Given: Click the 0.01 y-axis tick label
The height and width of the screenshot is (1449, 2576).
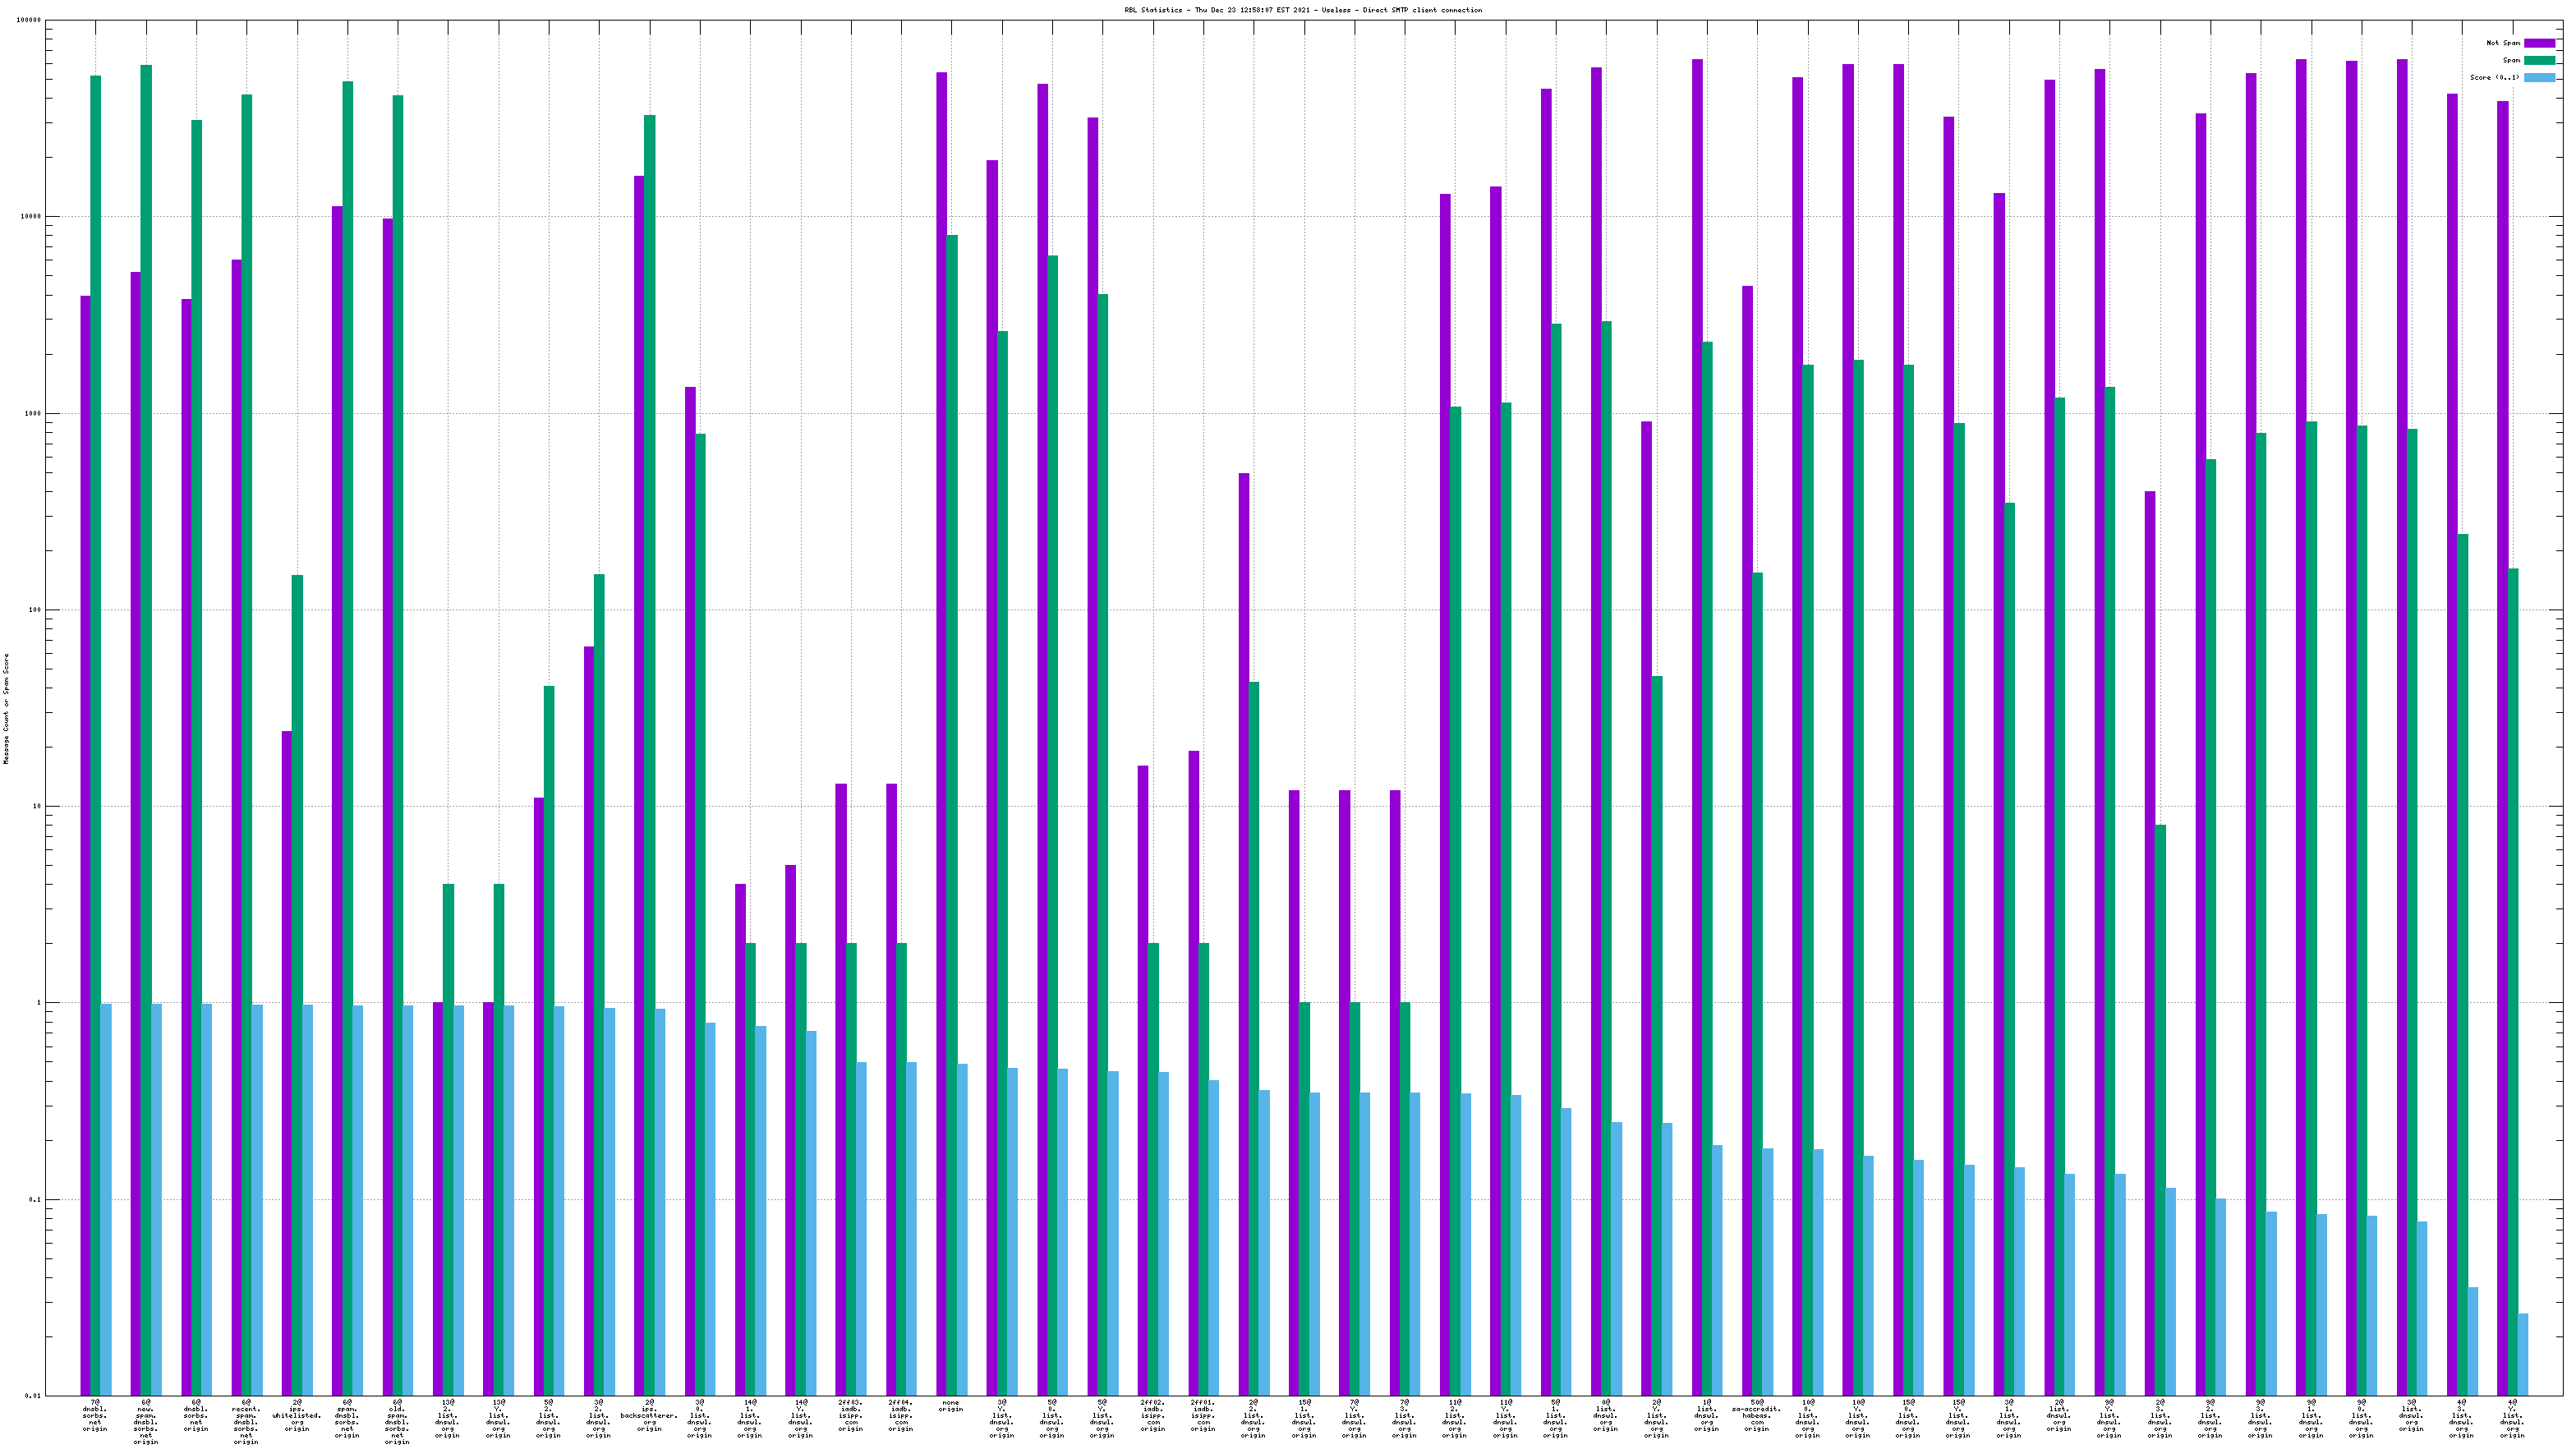Looking at the screenshot, I should (33, 1396).
